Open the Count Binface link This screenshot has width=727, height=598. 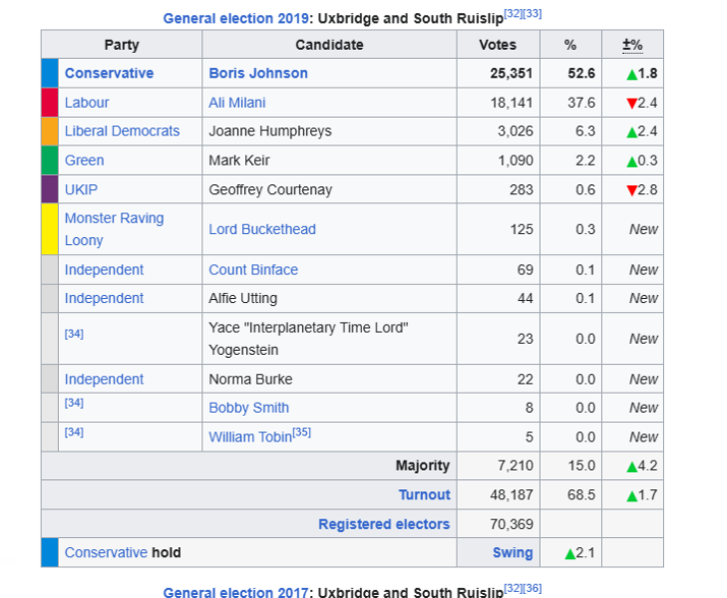pos(252,270)
